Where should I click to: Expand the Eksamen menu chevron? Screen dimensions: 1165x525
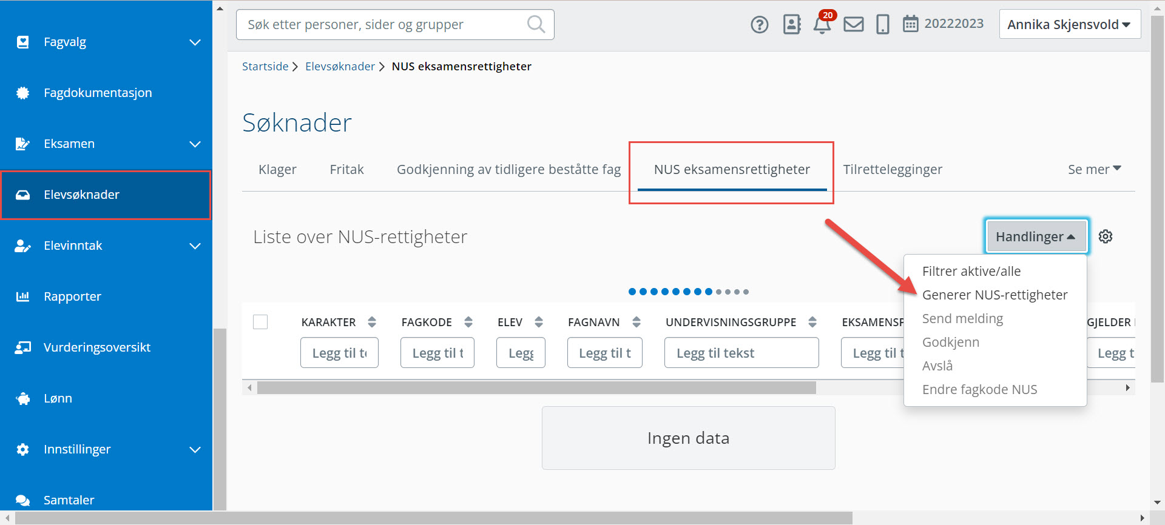click(x=195, y=144)
